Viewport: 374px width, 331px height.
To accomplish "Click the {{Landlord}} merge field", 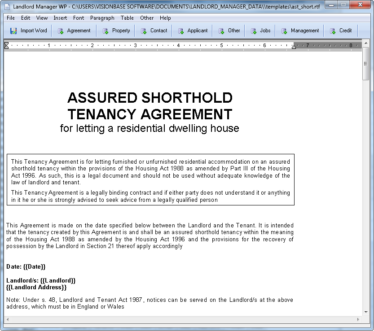I will pyautogui.click(x=58, y=280).
